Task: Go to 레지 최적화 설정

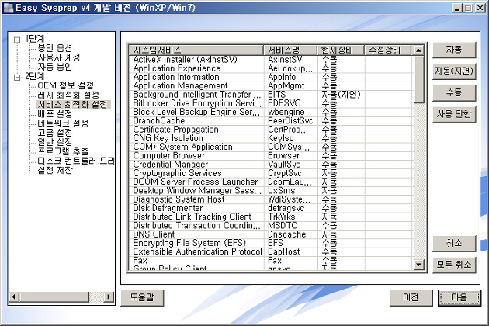Action: click(x=68, y=95)
